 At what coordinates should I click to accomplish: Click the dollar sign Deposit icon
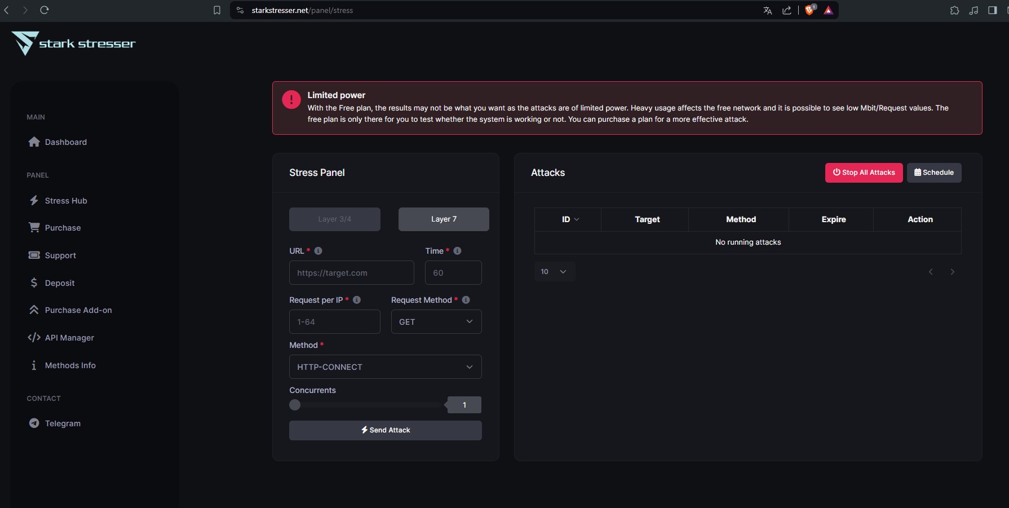pos(34,283)
